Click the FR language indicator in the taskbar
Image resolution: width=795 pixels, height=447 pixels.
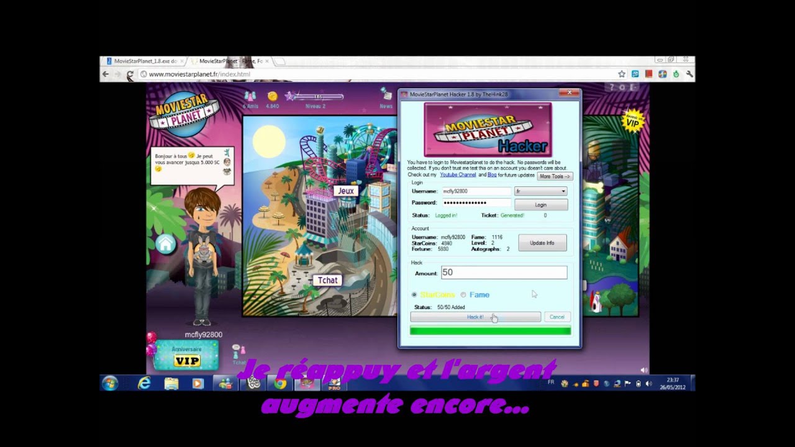551,382
